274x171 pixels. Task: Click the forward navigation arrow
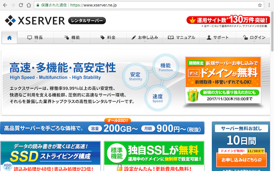point(17,5)
